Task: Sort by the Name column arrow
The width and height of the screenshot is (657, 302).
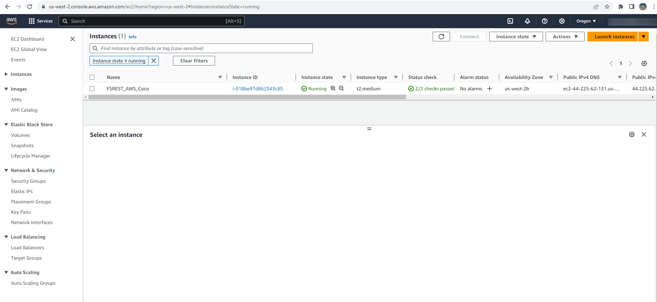Action: click(x=220, y=77)
